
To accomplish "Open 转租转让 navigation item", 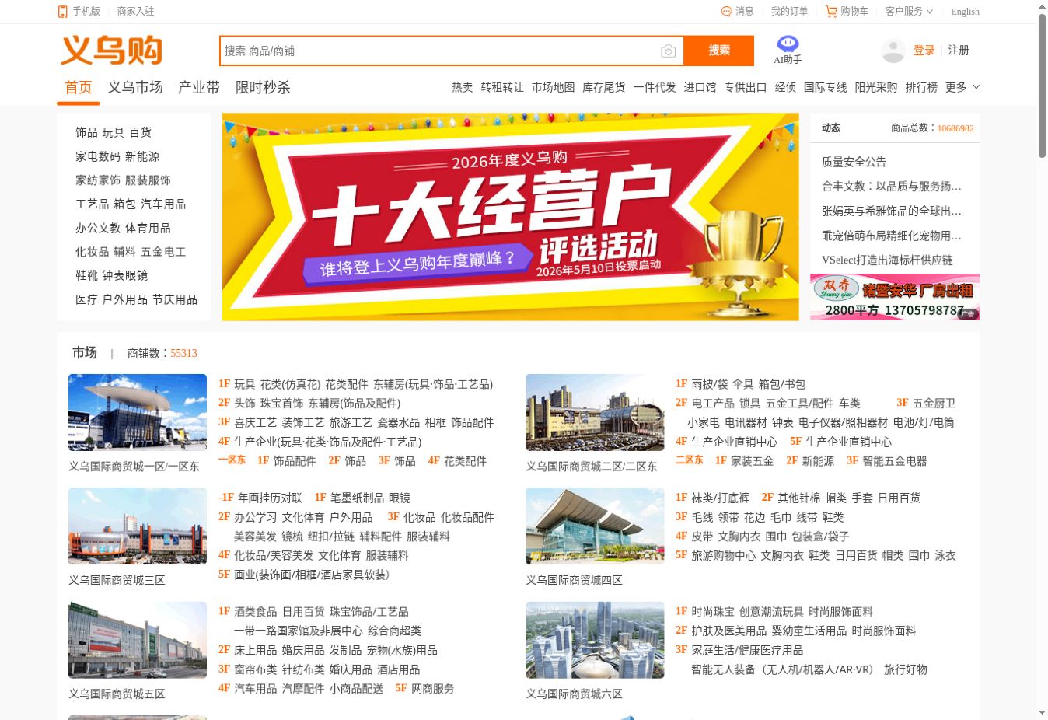I will pyautogui.click(x=502, y=87).
